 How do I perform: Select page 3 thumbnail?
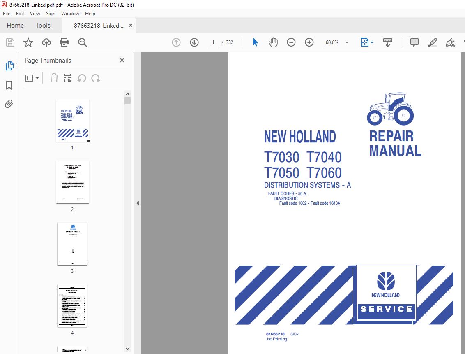pyautogui.click(x=72, y=244)
